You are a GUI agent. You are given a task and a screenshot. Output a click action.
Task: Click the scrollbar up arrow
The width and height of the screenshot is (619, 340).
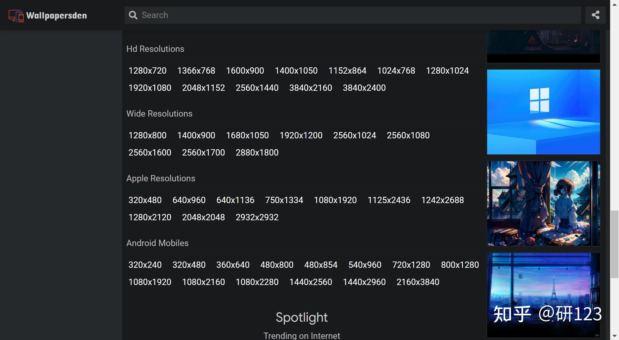614,5
